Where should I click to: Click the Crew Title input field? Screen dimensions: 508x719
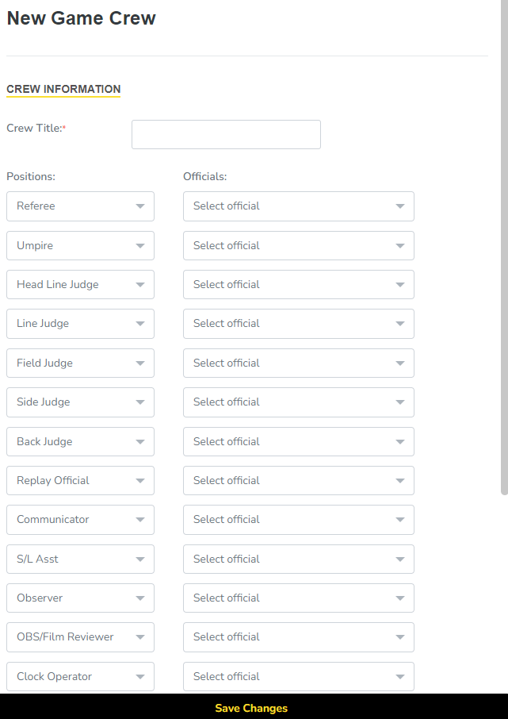pyautogui.click(x=226, y=135)
